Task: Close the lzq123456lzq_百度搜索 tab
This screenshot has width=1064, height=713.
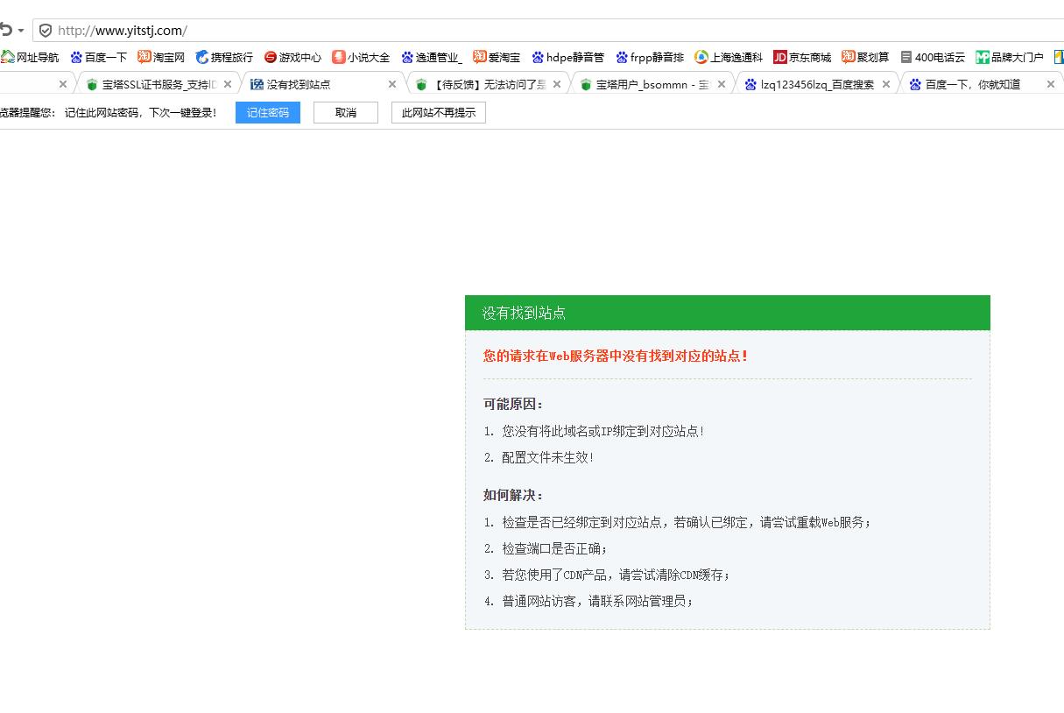Action: 886,84
